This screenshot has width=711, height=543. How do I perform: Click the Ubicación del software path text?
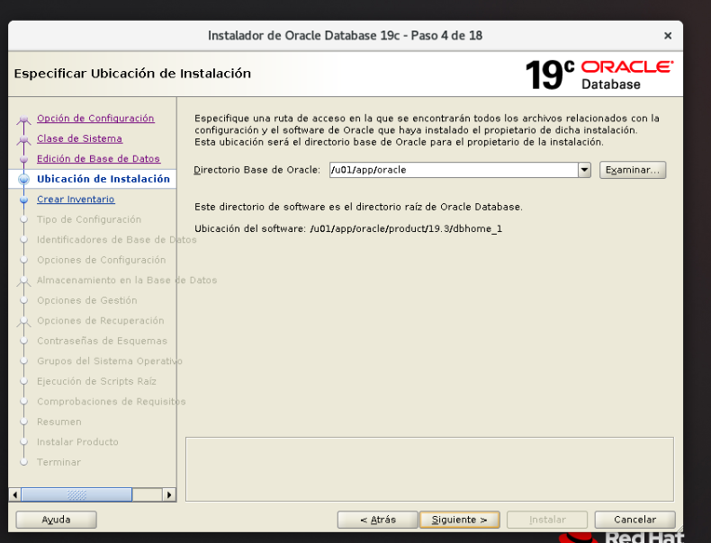(406, 228)
